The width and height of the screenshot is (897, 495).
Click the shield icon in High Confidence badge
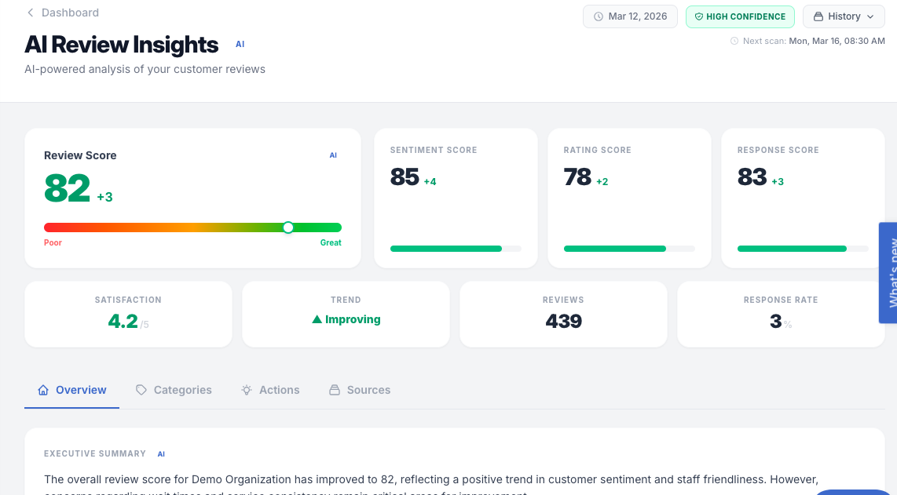click(698, 16)
